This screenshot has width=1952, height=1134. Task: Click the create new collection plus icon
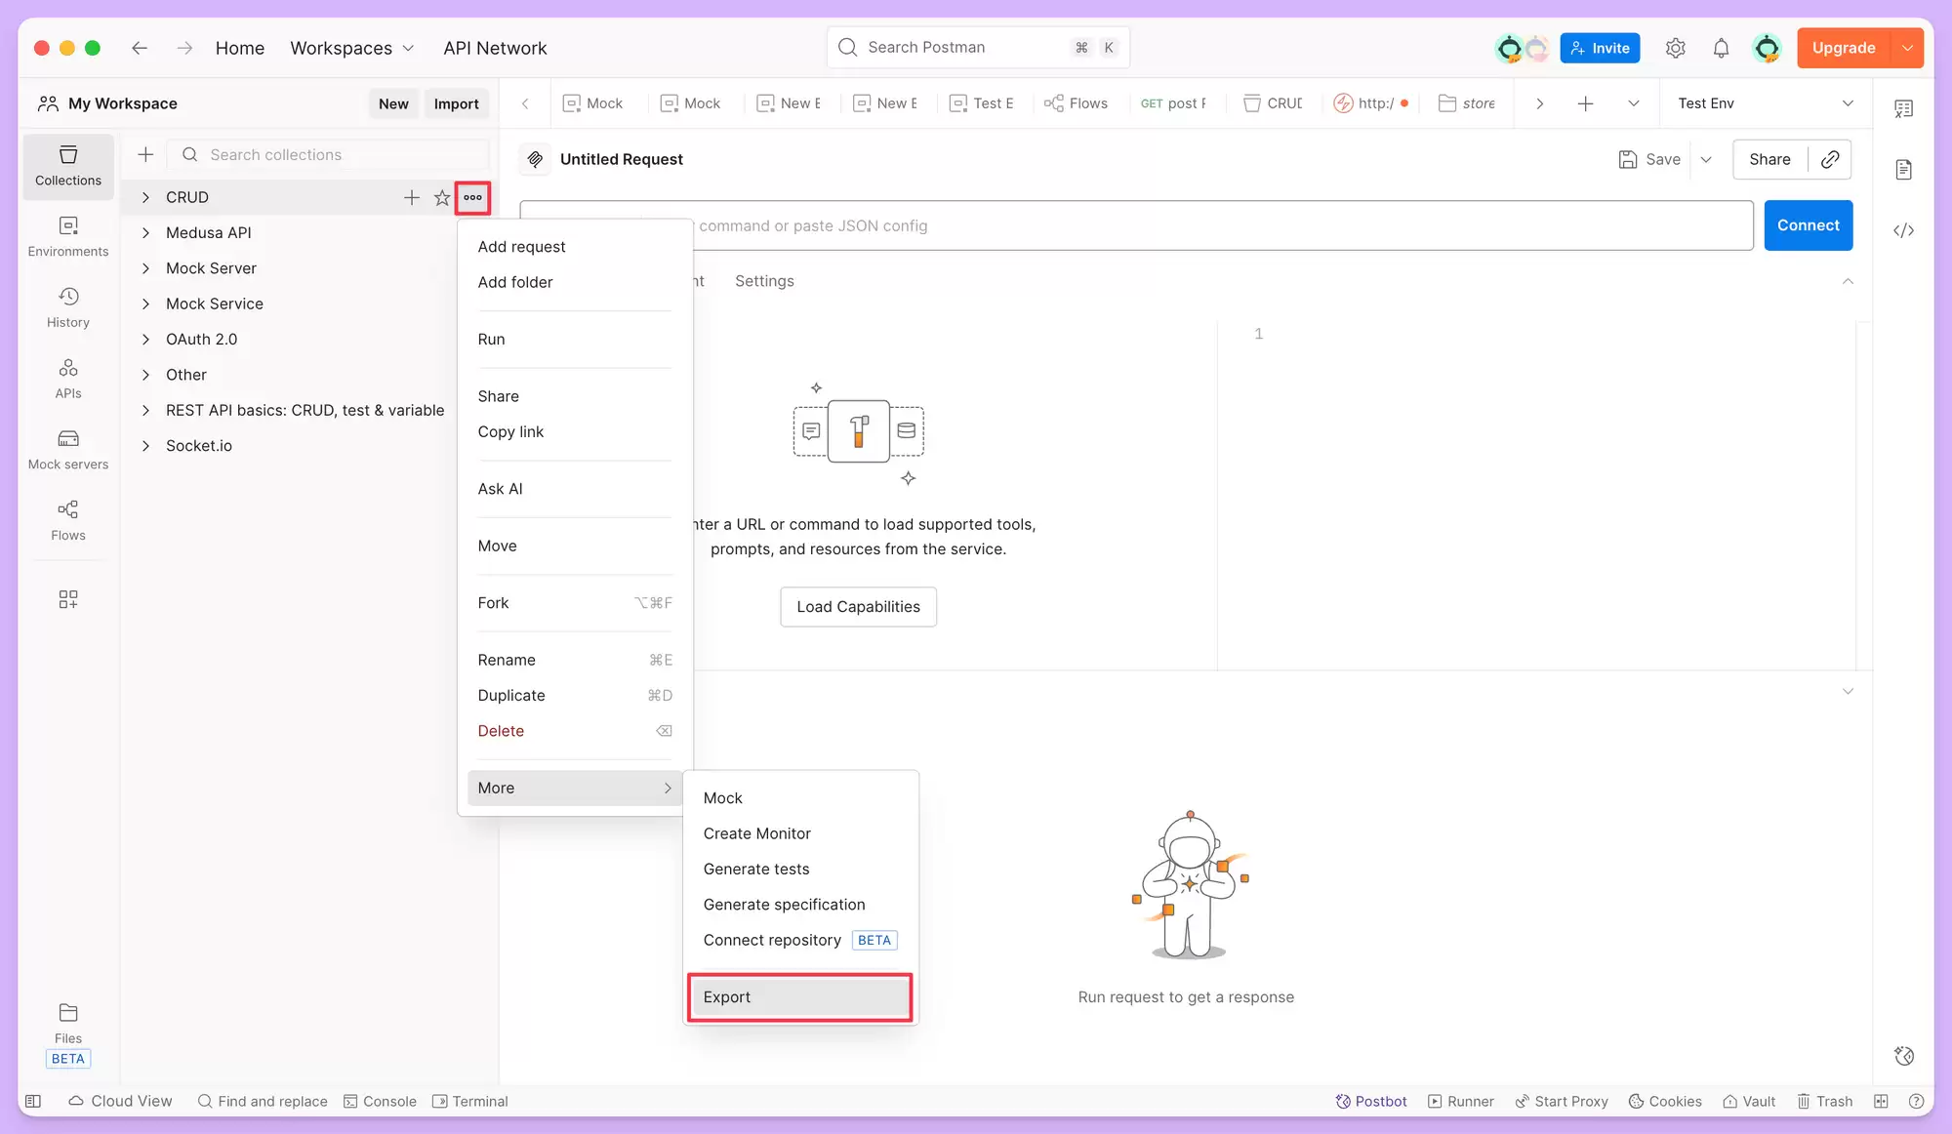[145, 154]
